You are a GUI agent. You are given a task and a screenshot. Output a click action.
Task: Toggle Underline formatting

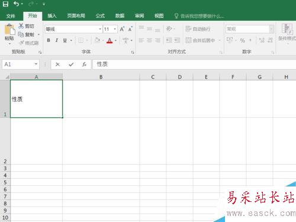click(65, 40)
